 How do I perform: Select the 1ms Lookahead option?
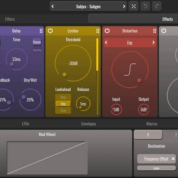pyautogui.click(x=63, y=104)
